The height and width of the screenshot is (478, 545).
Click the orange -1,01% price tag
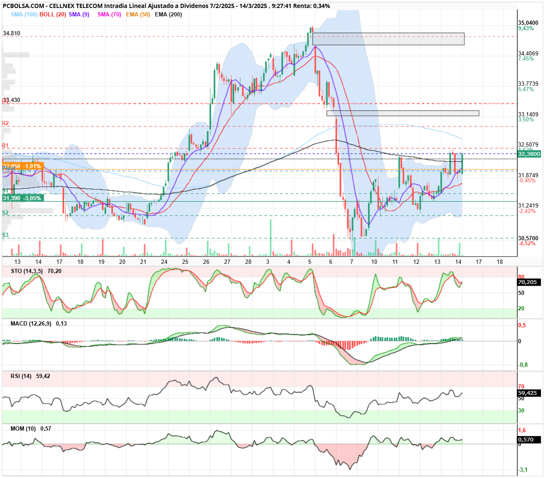click(x=23, y=166)
